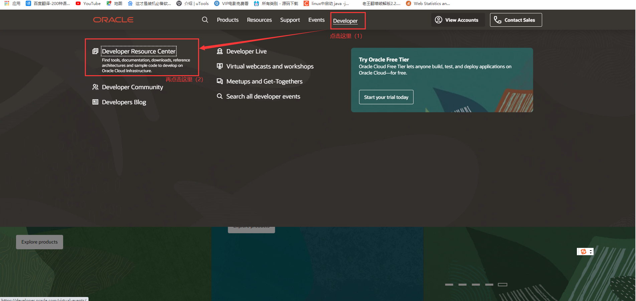This screenshot has width=636, height=301.
Task: Open Virtual webcasts and workshops
Action: [270, 66]
